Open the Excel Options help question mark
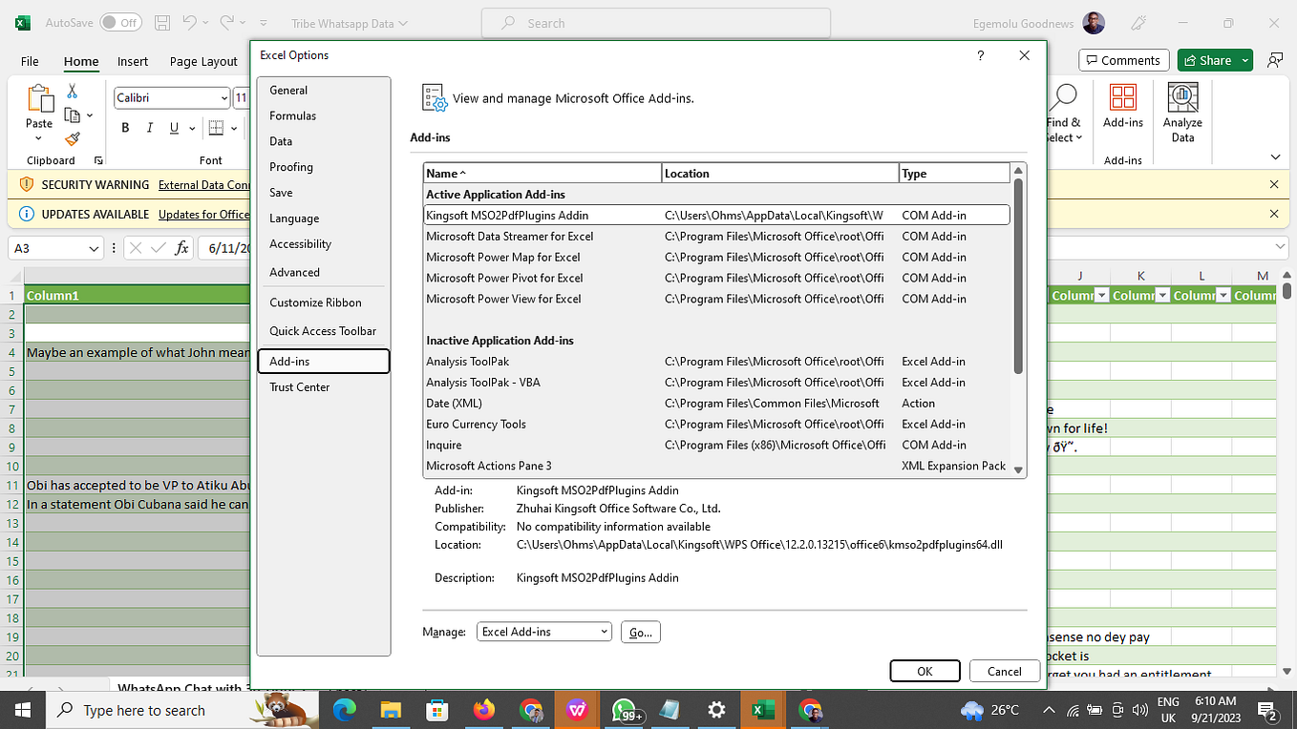1297x729 pixels. click(980, 55)
